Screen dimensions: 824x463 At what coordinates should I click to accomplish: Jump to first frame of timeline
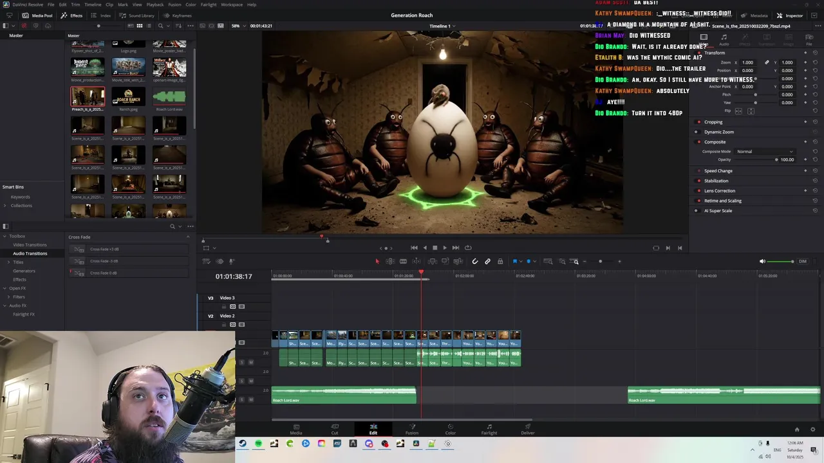414,248
